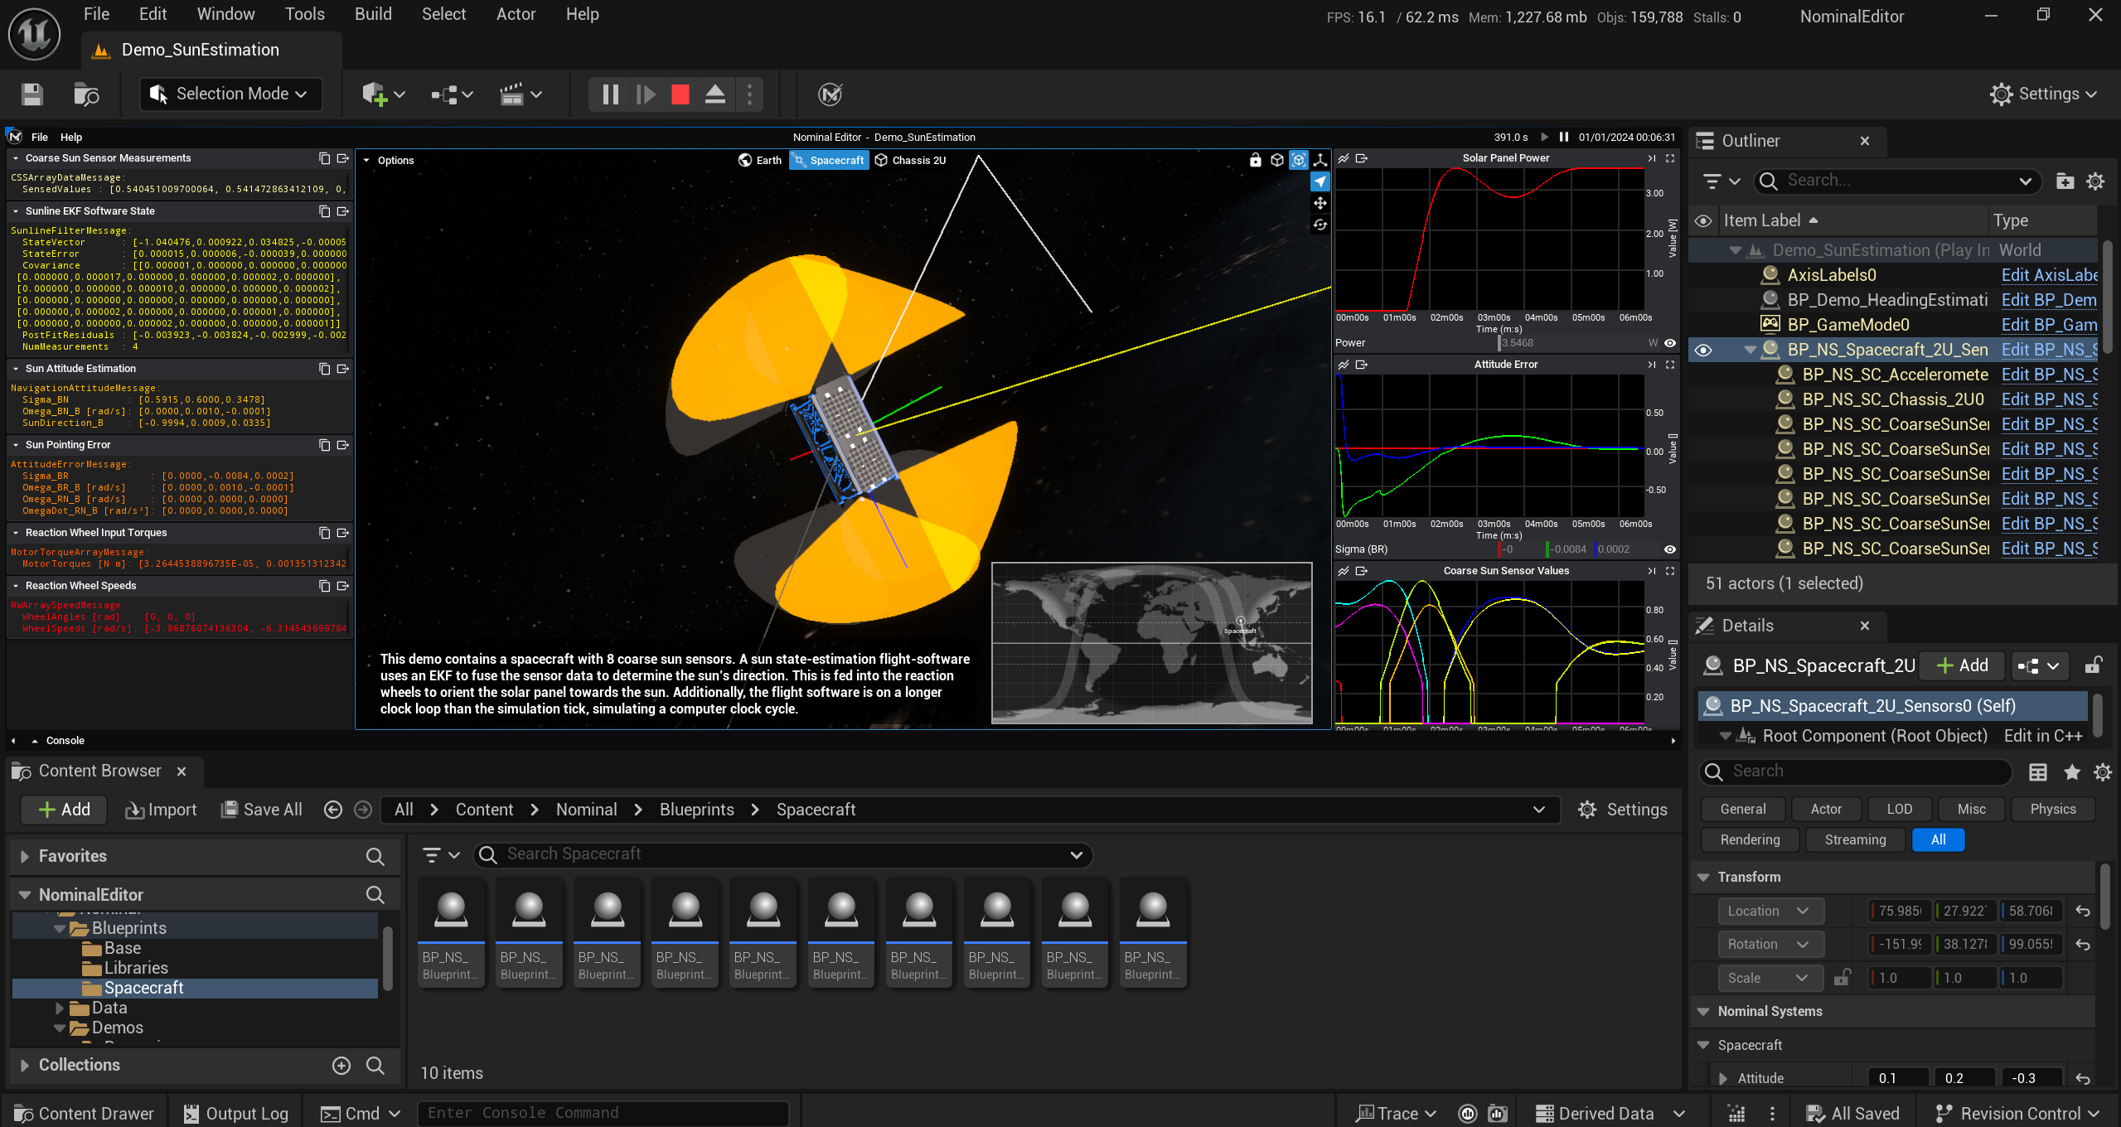This screenshot has width=2121, height=1127.
Task: Collapse the Sunline EKF Software State section
Action: pyautogui.click(x=15, y=211)
